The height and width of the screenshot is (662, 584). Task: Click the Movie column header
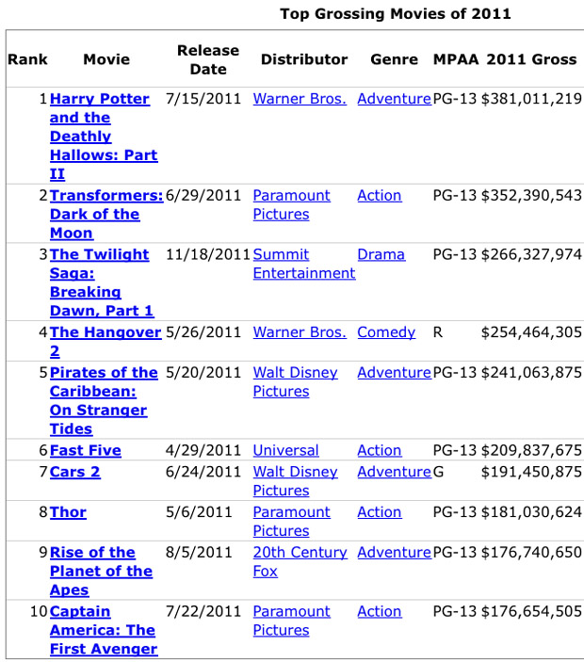(x=106, y=59)
